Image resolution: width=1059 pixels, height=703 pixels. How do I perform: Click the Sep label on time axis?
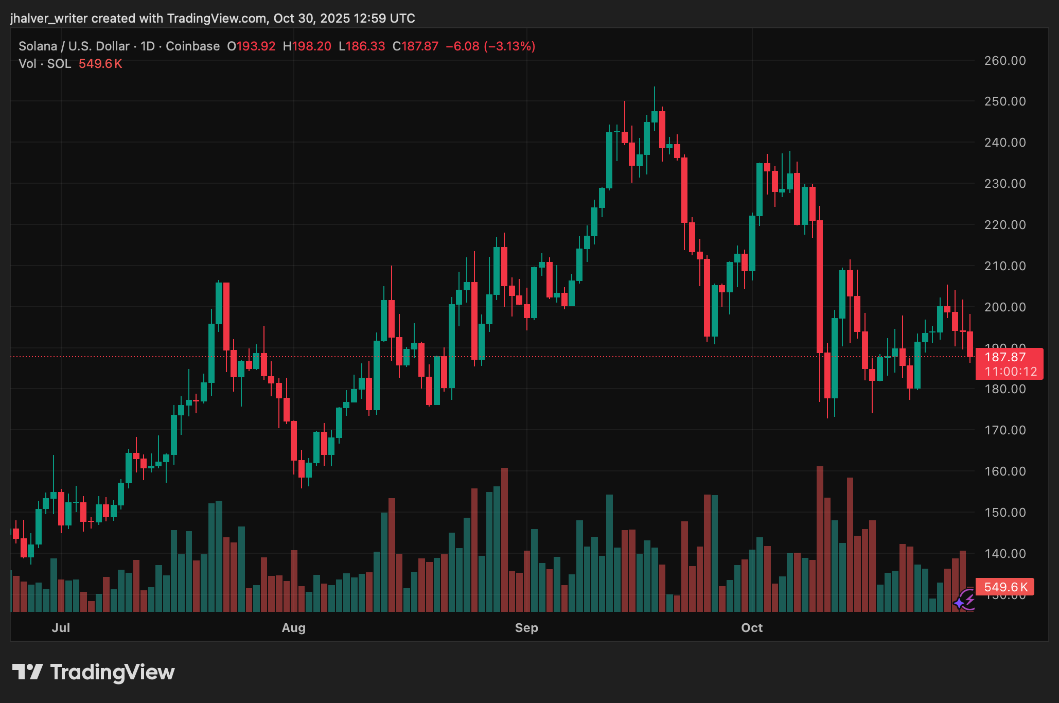[x=526, y=628]
